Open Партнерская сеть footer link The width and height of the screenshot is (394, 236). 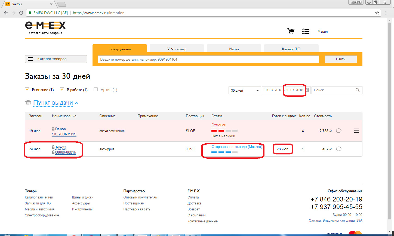pos(137,209)
